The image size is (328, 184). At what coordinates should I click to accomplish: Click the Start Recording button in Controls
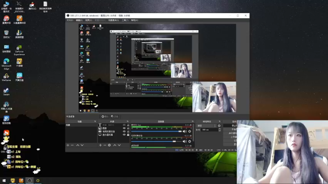230,129
